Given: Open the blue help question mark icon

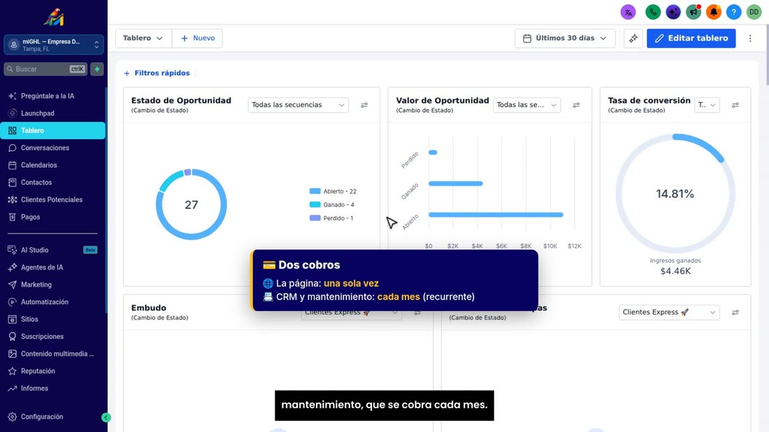Looking at the screenshot, I should click(733, 12).
